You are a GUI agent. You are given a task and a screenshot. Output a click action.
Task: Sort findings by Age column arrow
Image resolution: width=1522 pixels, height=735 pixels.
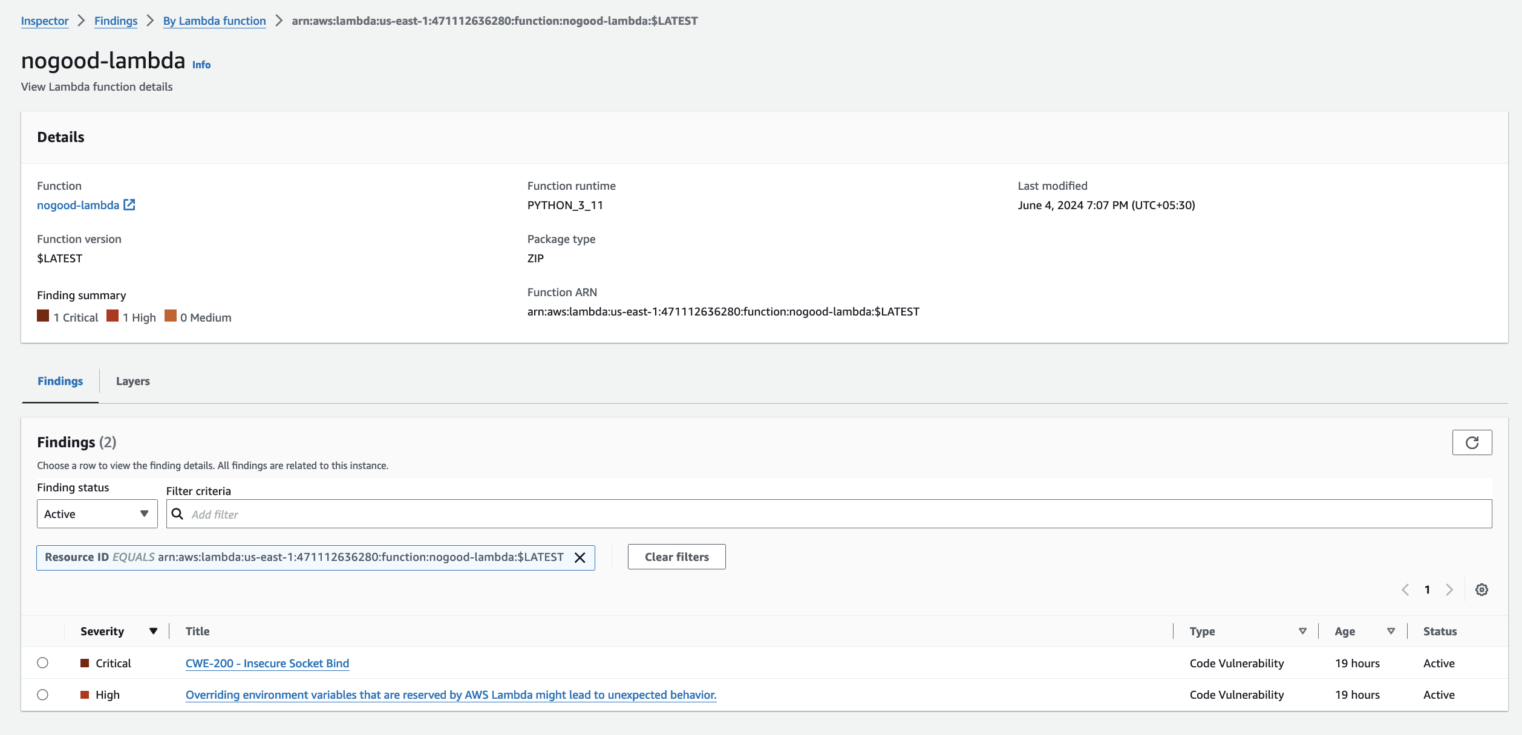point(1391,631)
